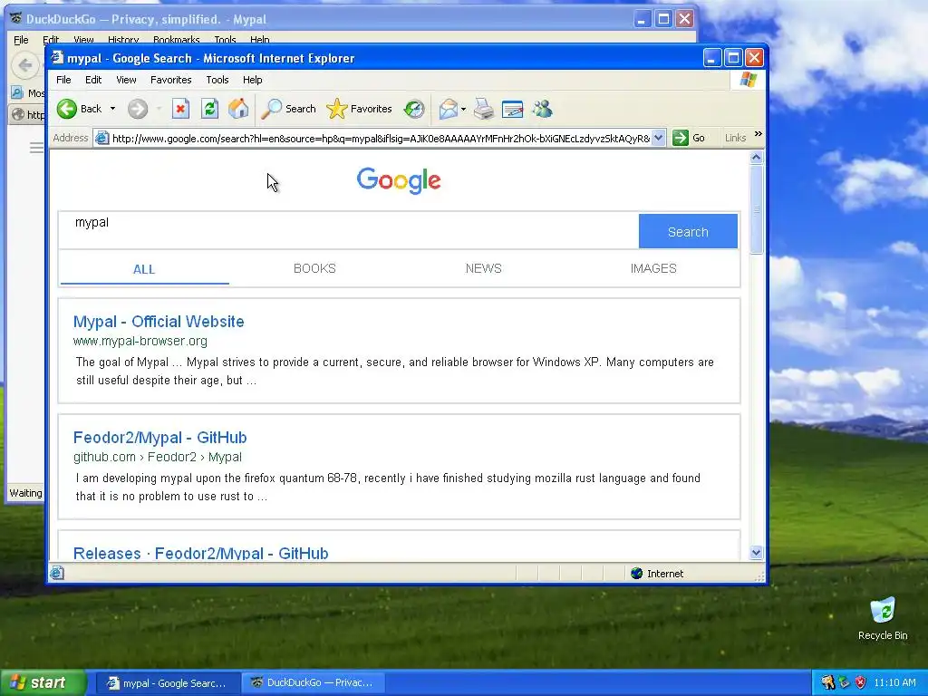Click the Refresh page icon

[x=209, y=109]
